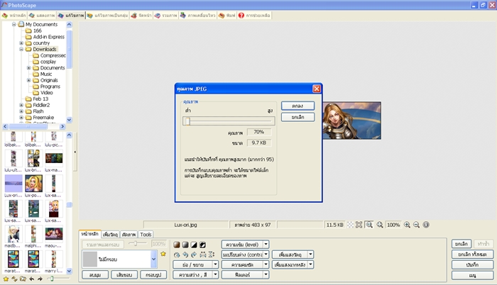497x285 pixels.
Task: Click the 1:1 zoom magnifier icon
Action: pyautogui.click(x=369, y=225)
